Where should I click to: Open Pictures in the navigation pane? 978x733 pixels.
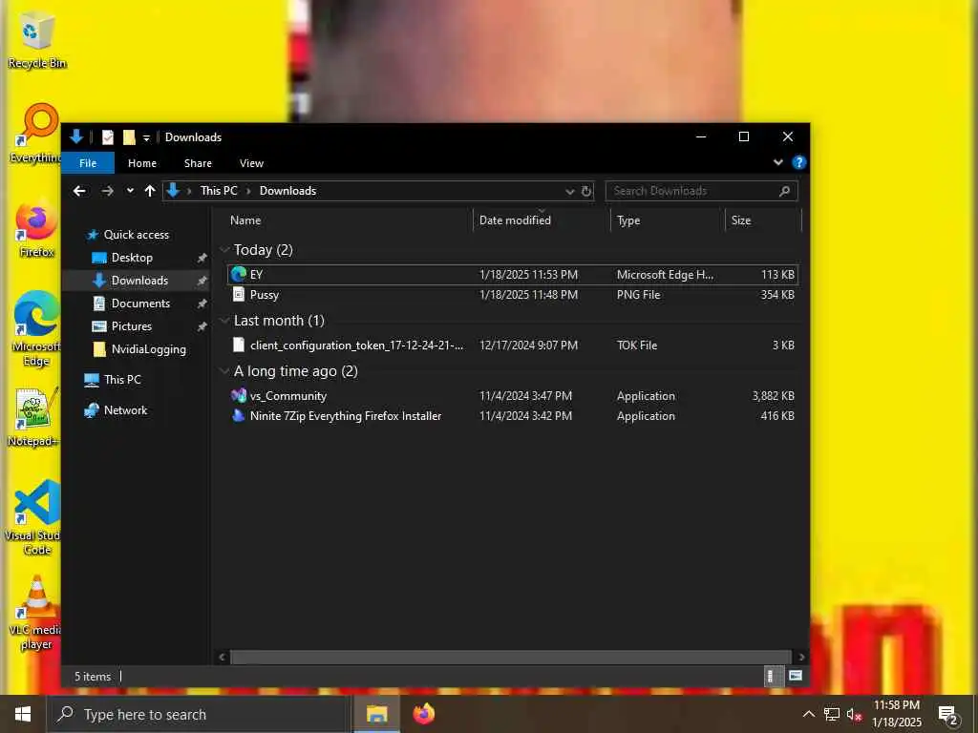coord(131,326)
